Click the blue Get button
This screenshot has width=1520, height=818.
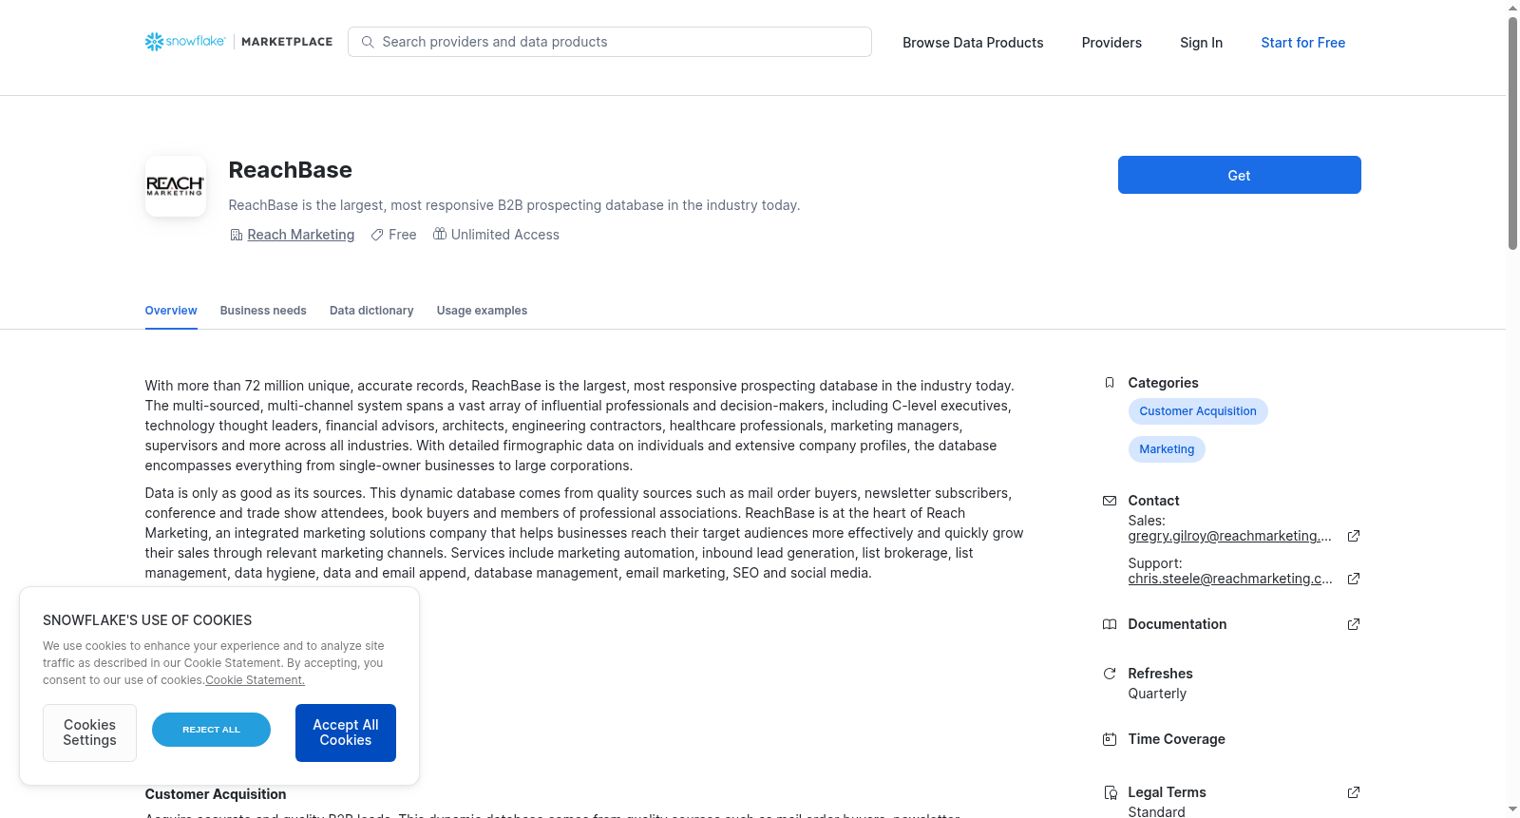(x=1239, y=175)
